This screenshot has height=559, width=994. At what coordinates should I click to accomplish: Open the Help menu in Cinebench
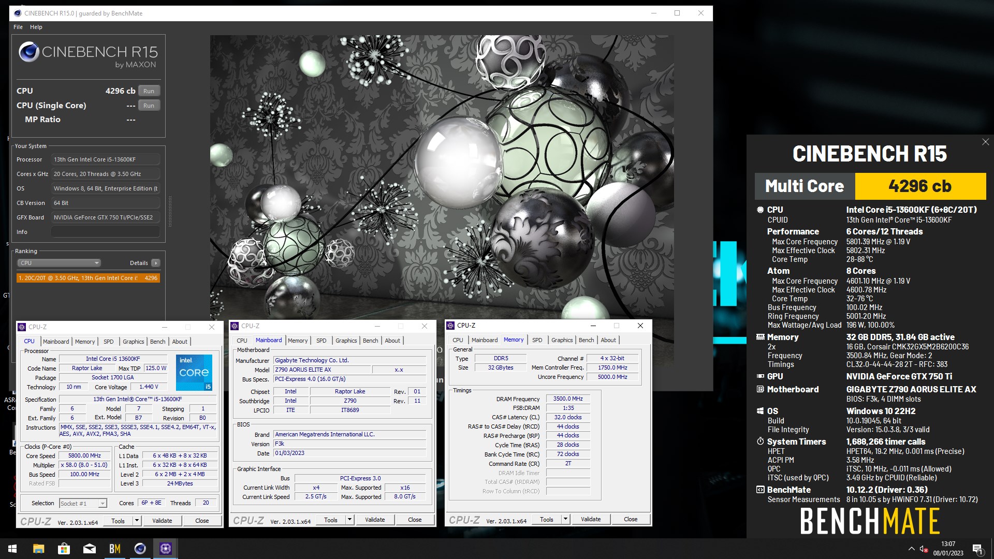pos(36,27)
